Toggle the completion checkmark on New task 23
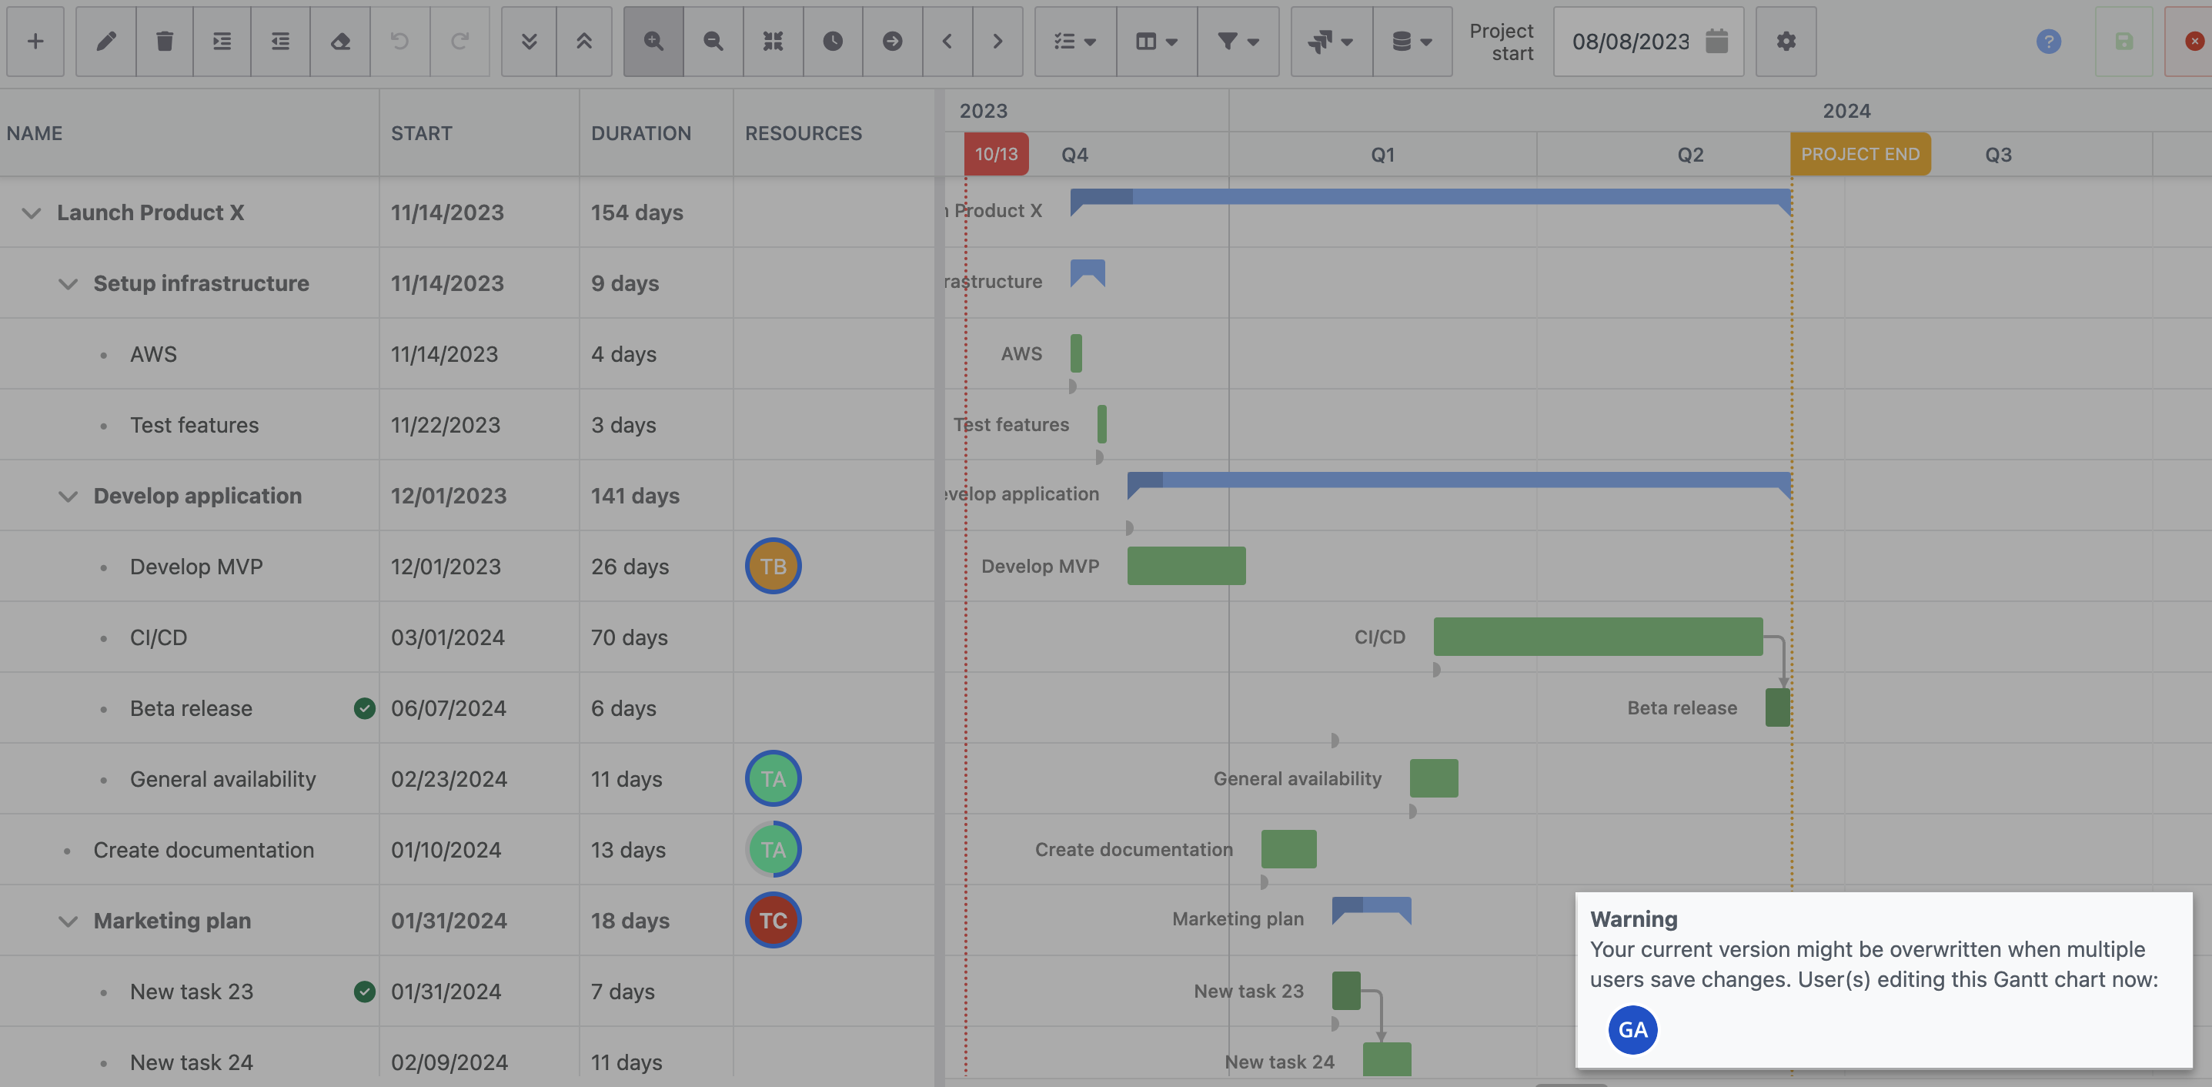Viewport: 2212px width, 1087px height. [364, 991]
